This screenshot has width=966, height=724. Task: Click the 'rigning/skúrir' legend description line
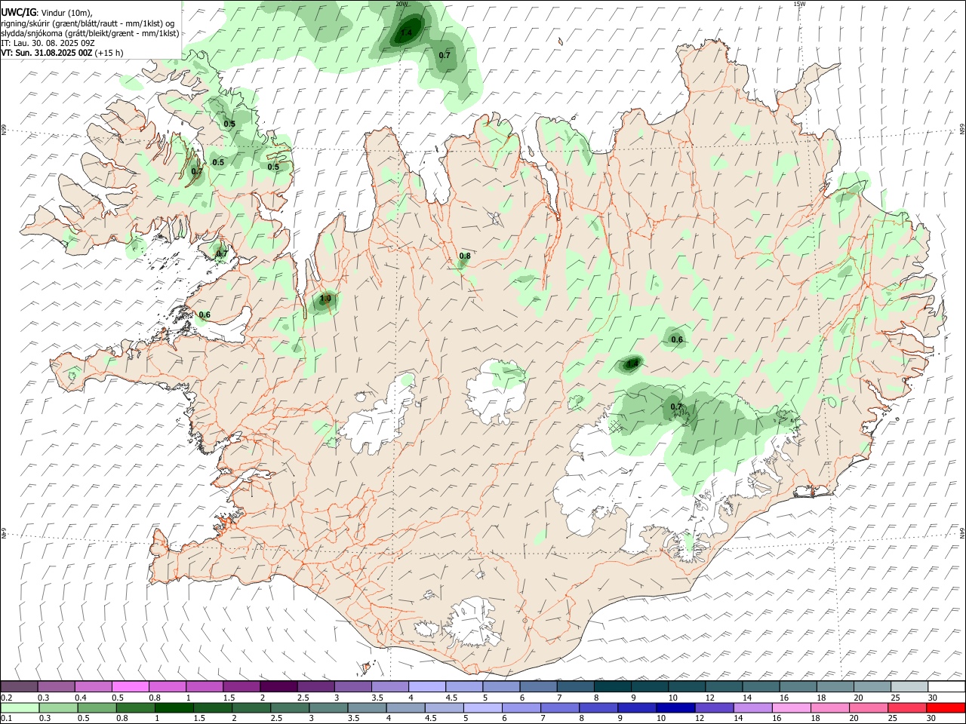tap(88, 23)
